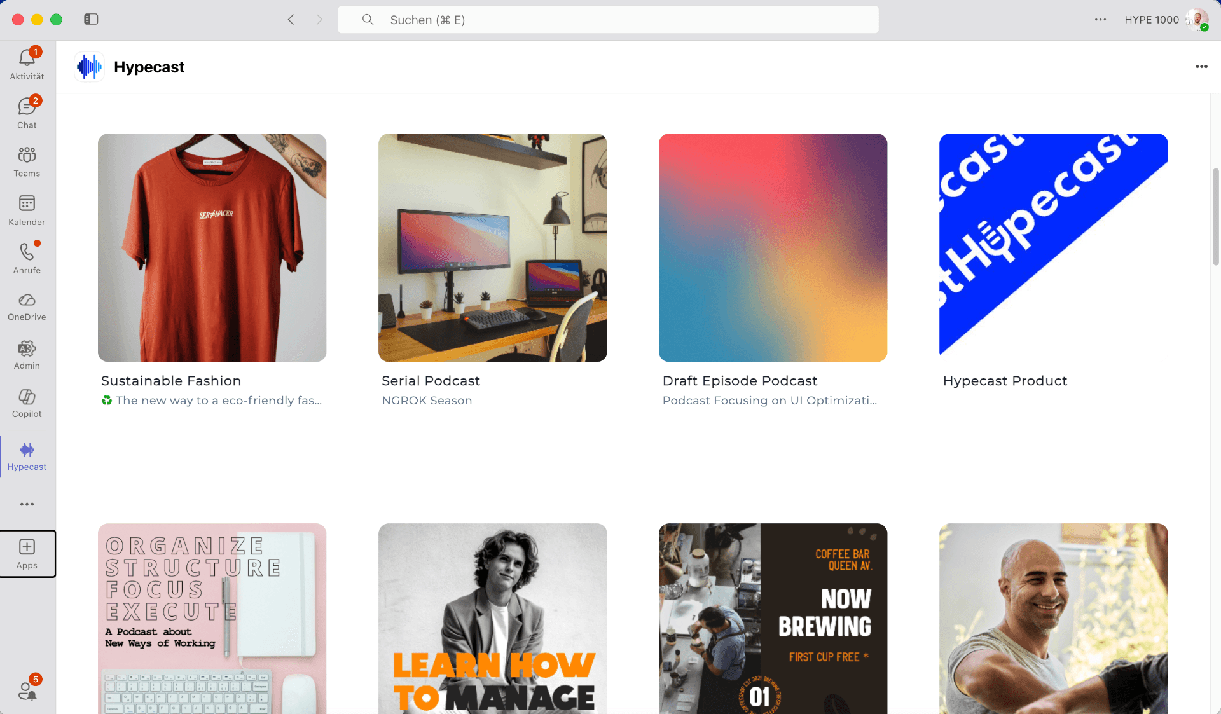Open the Sustainable Fashion red t-shirt cover
1221x714 pixels.
point(212,247)
